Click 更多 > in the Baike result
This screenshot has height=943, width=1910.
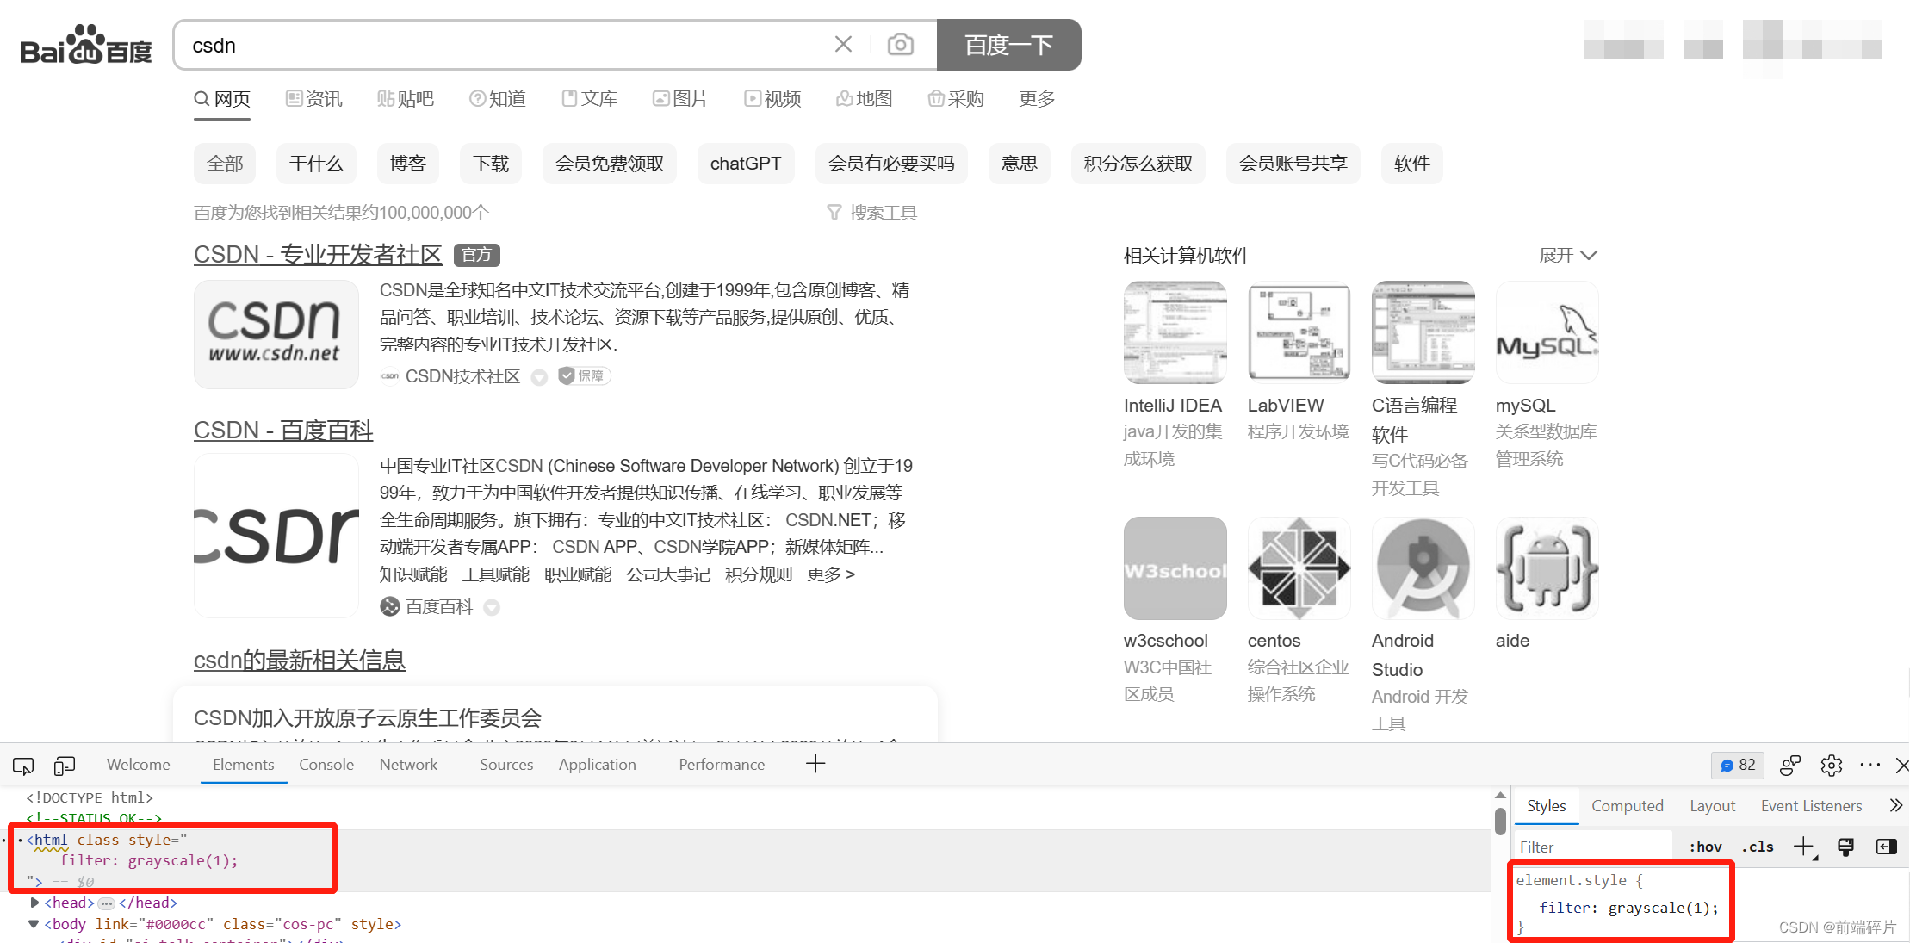coord(831,574)
